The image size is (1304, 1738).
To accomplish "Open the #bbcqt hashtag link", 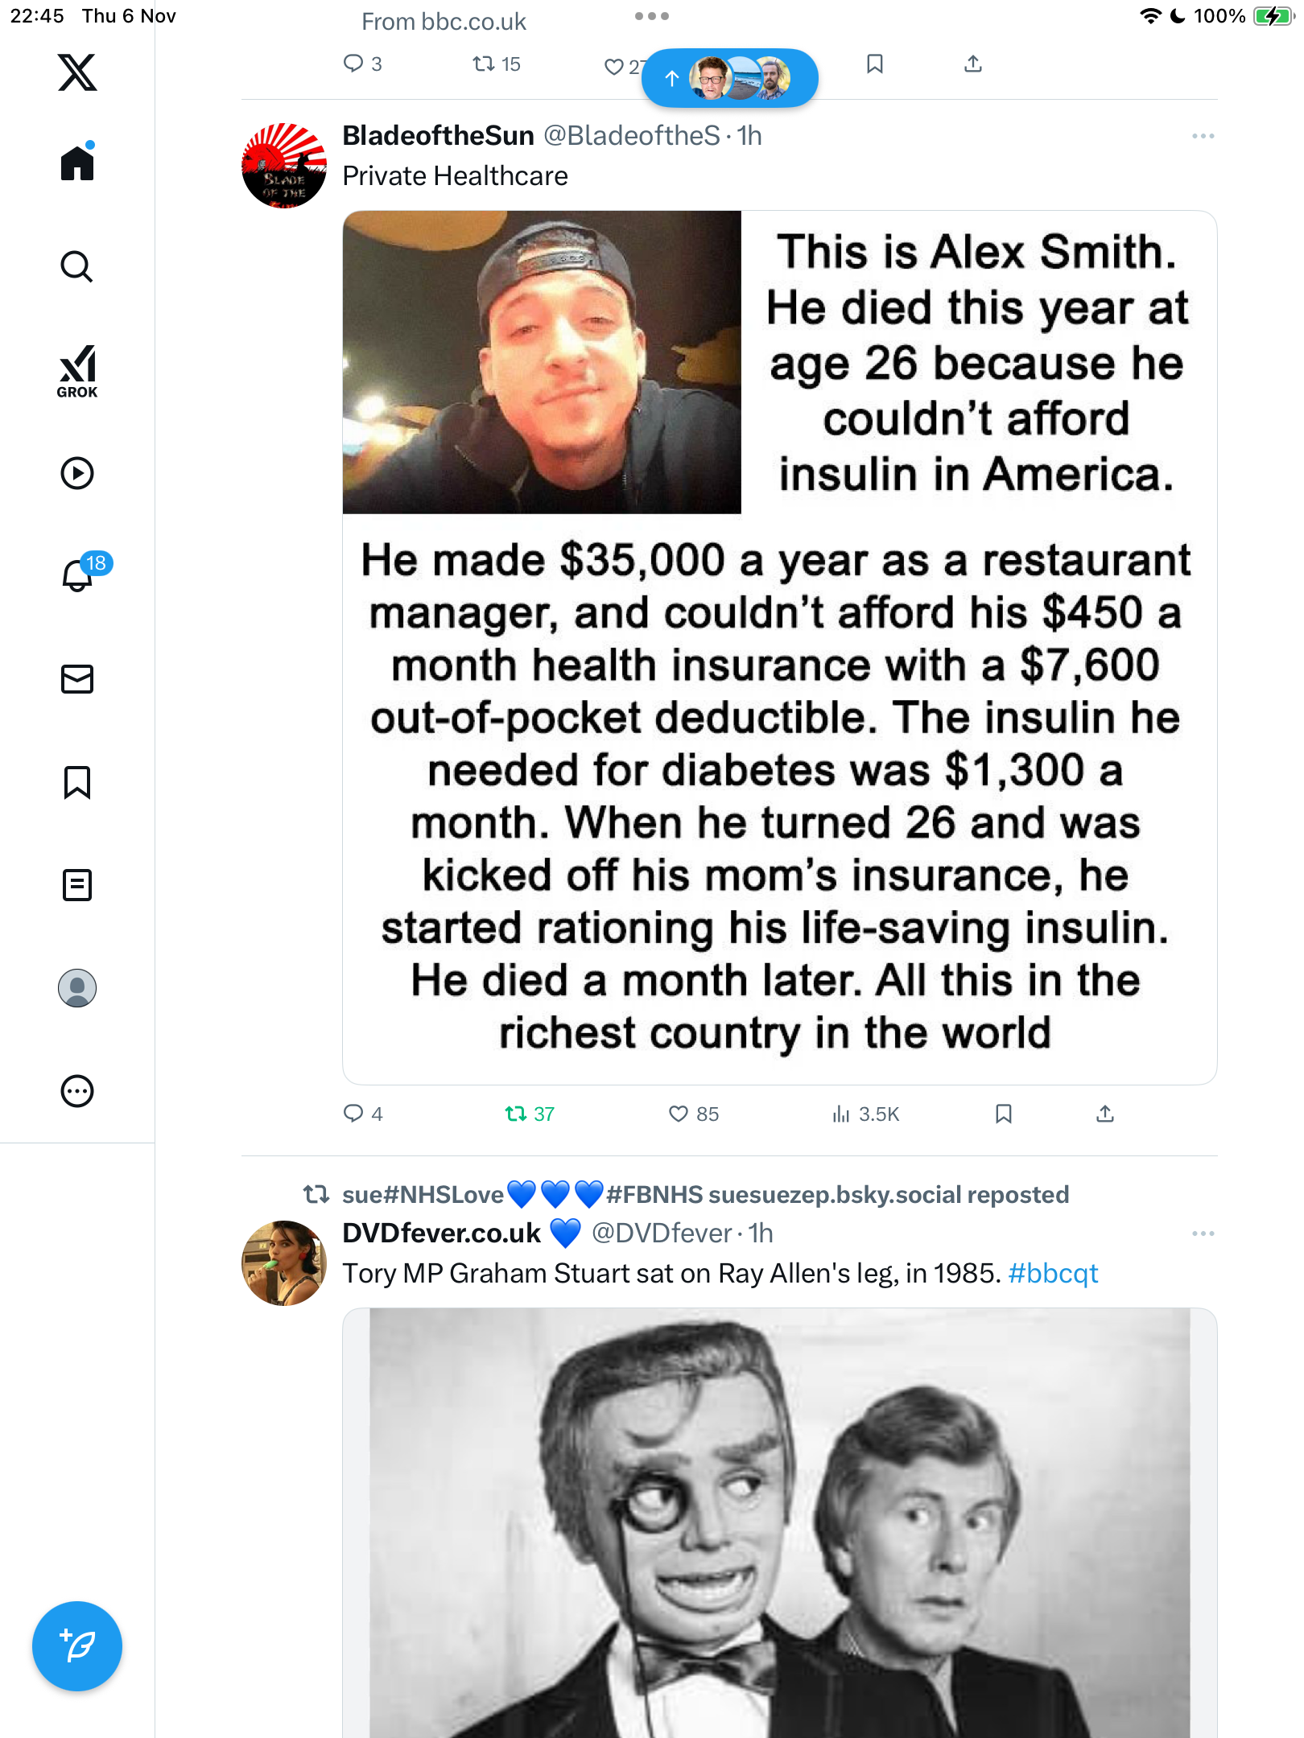I will [x=1053, y=1274].
